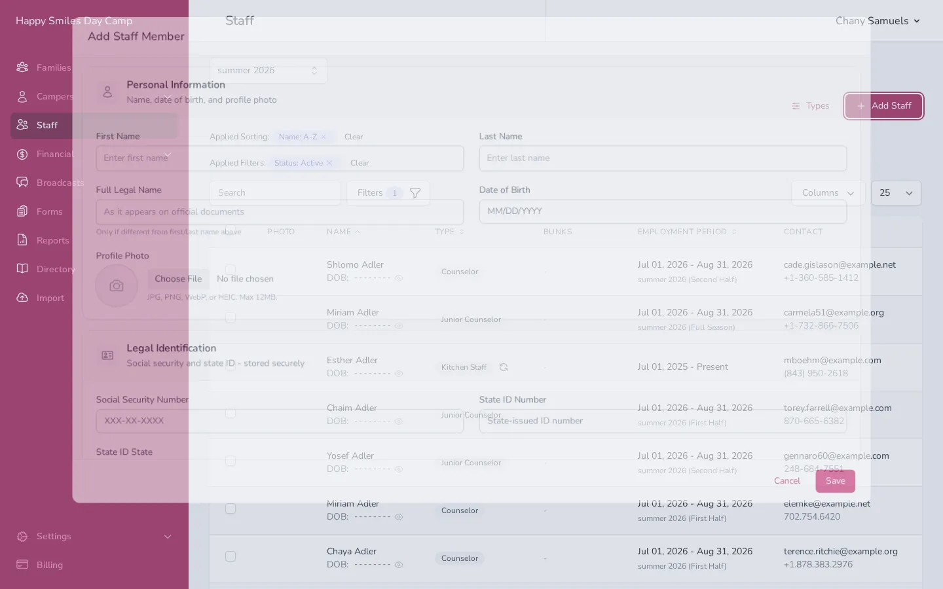Screen dimensions: 943x589
Task: Remove the Status: Active filter chip
Action: tap(329, 163)
